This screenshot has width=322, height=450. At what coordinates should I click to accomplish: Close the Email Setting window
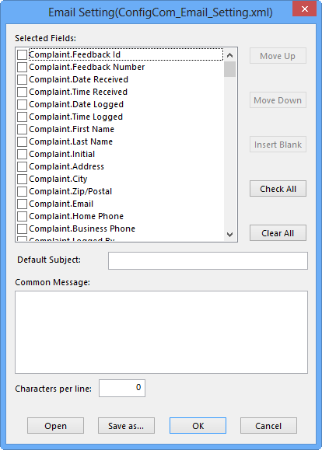point(305,9)
